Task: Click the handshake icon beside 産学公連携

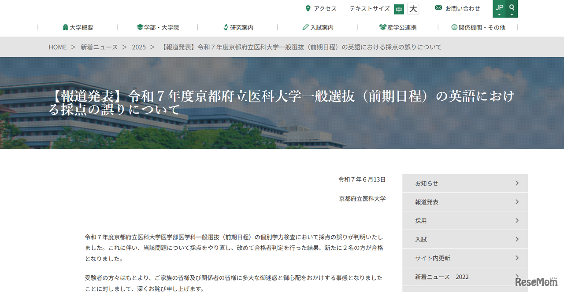Action: click(382, 27)
